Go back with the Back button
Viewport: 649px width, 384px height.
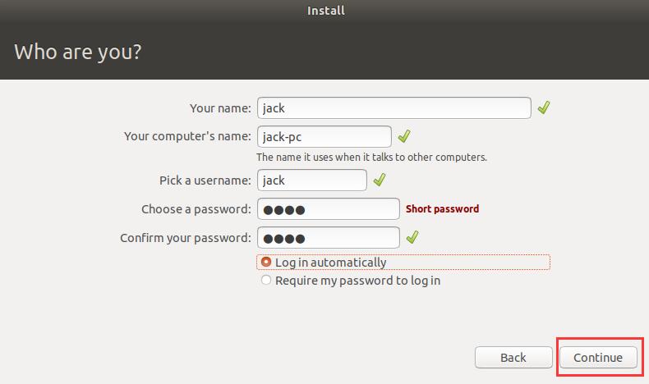[x=513, y=357]
